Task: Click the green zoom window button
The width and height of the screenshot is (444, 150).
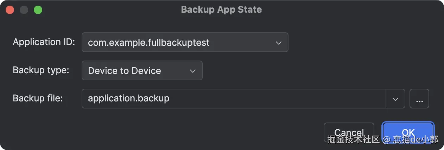Action: coord(38,10)
